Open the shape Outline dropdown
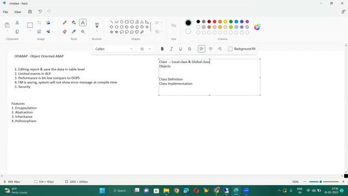 tap(158, 23)
